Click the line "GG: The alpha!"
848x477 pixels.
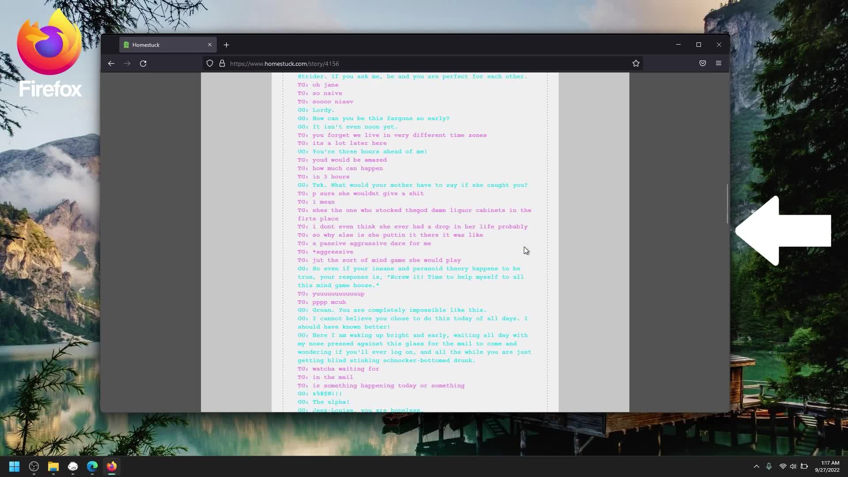click(x=323, y=402)
